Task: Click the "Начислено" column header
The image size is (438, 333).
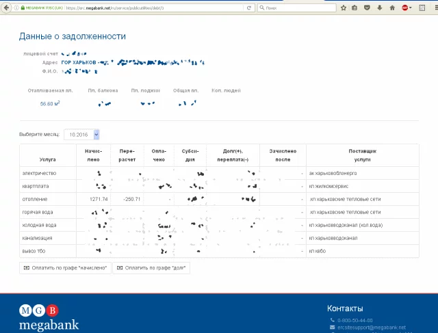Action: pyautogui.click(x=94, y=155)
